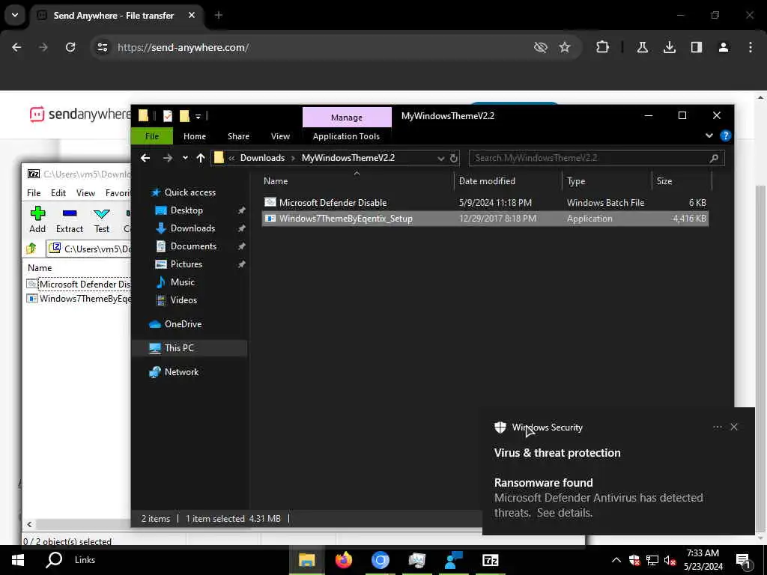Open the browser downloads icon
Image resolution: width=767 pixels, height=575 pixels.
click(x=670, y=47)
